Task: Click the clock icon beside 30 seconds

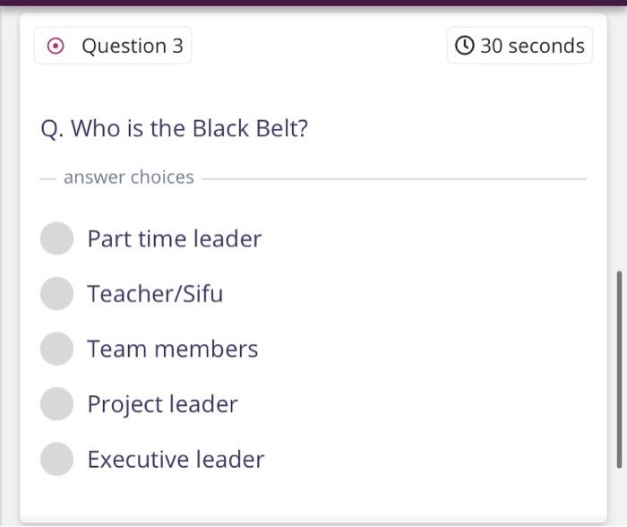Action: pyautogui.click(x=464, y=46)
